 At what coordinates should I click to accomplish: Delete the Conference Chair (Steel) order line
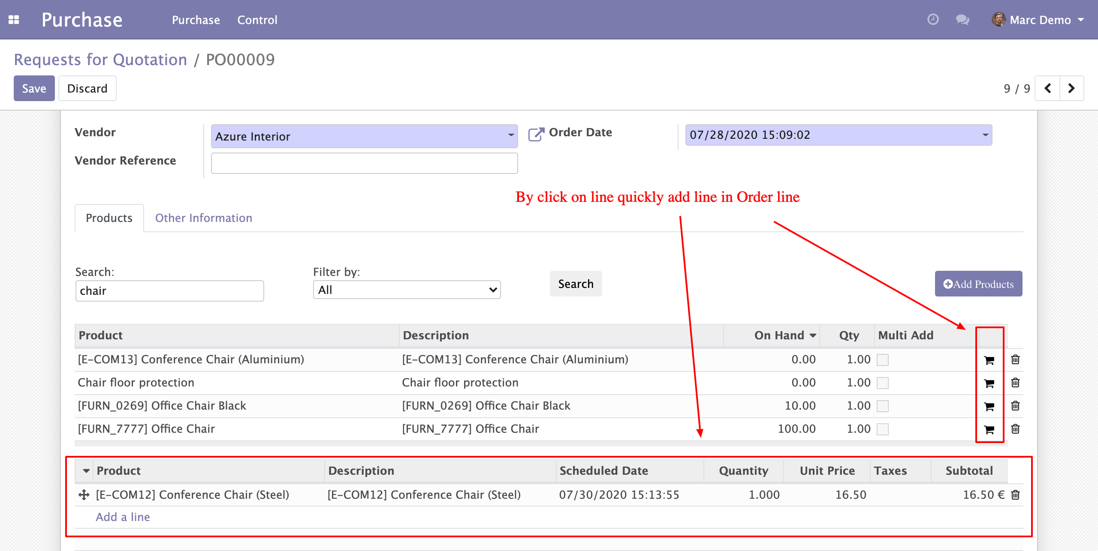pyautogui.click(x=1015, y=495)
